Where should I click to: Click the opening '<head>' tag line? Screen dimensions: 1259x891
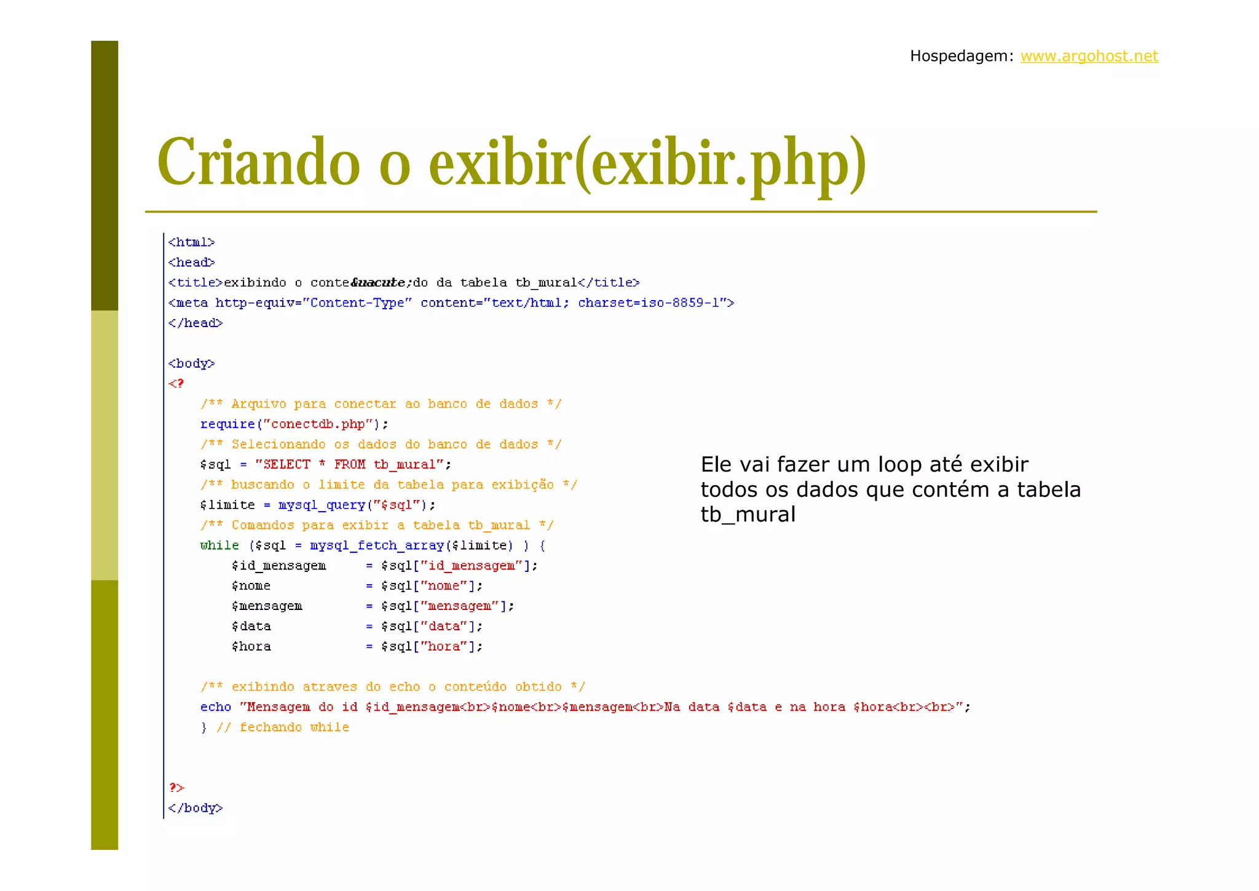tap(191, 263)
